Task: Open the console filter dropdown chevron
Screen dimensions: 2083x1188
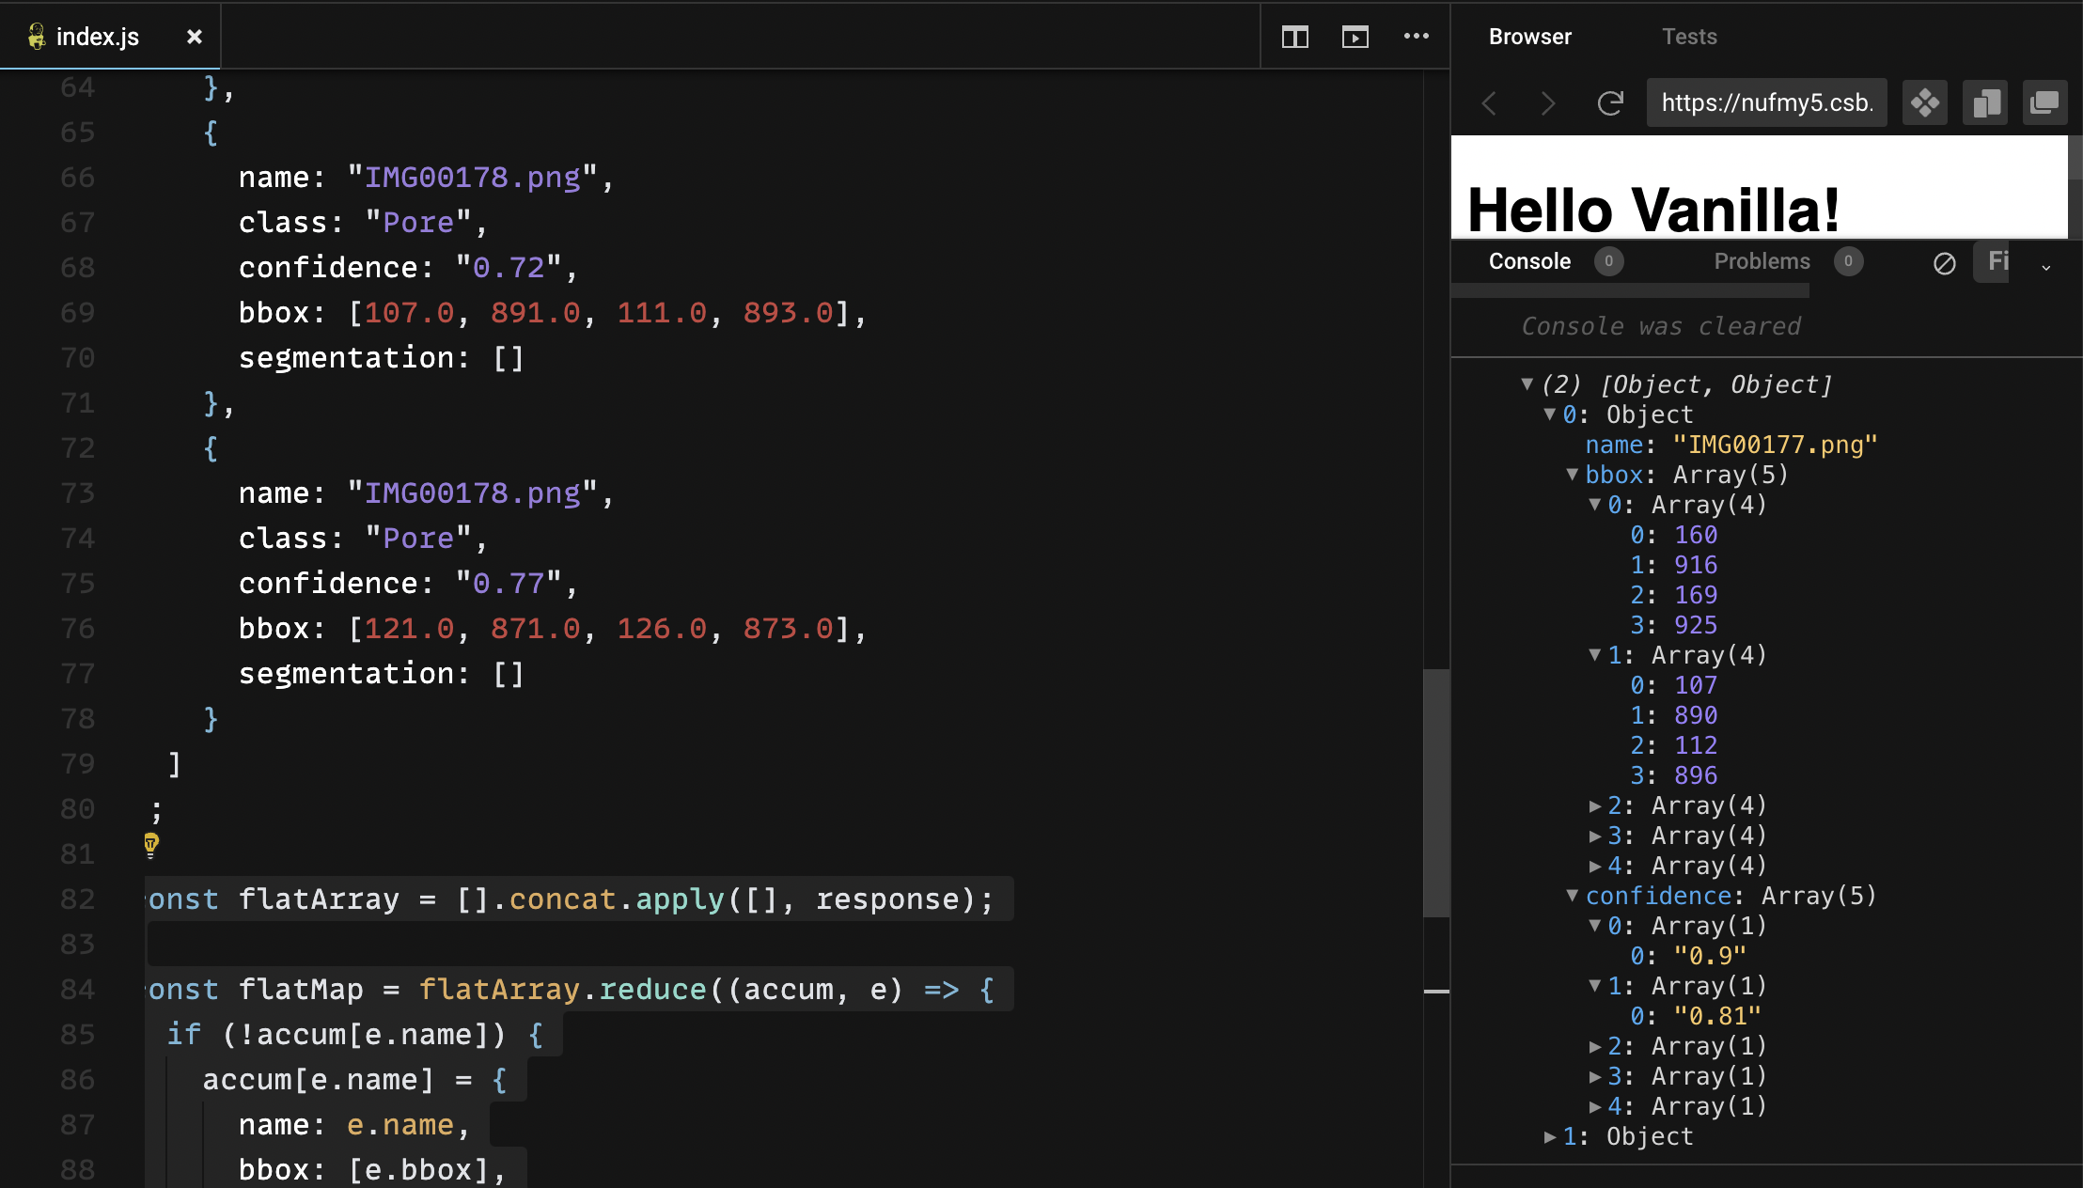Action: tap(2045, 267)
